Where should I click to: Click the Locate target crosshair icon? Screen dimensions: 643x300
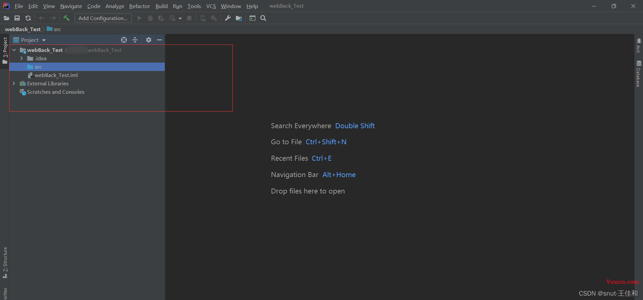click(124, 40)
